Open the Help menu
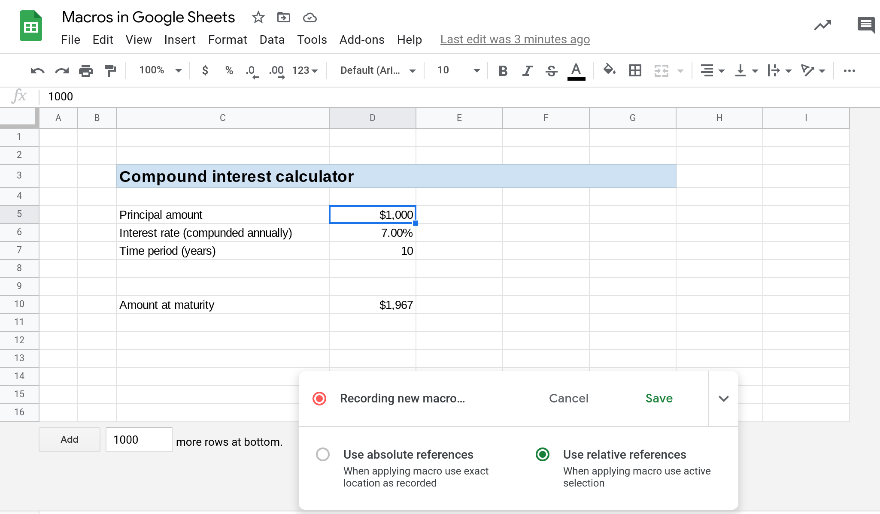This screenshot has height=514, width=880. [x=409, y=39]
